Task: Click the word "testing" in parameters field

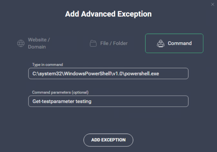Action: 83,101
